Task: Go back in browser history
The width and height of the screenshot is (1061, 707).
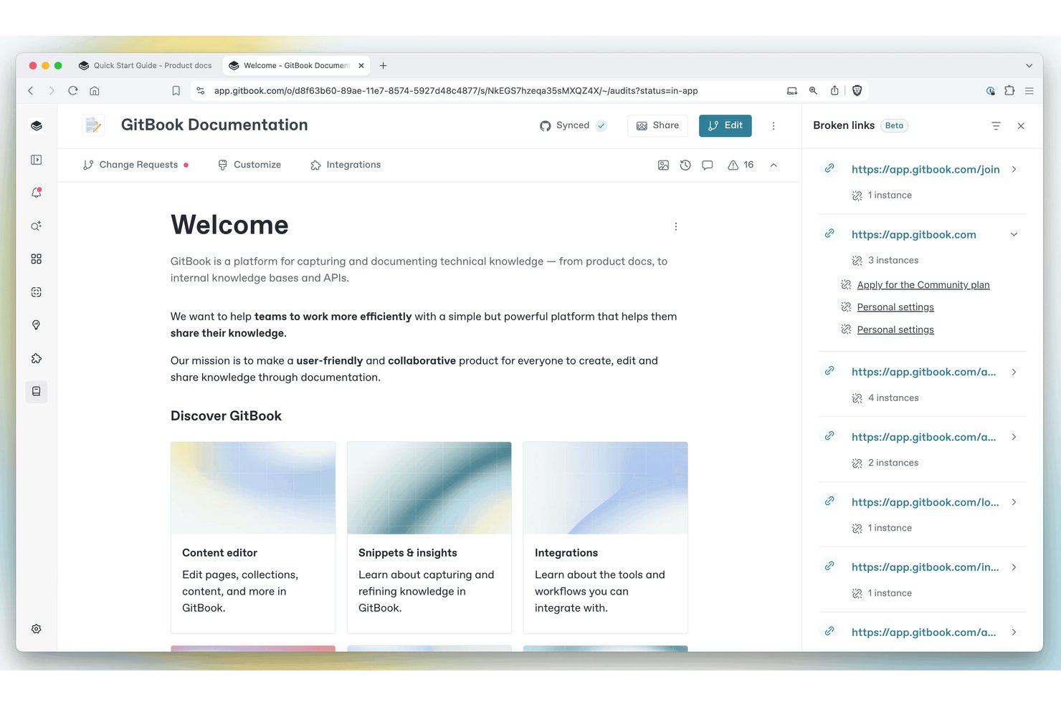Action: [x=31, y=90]
